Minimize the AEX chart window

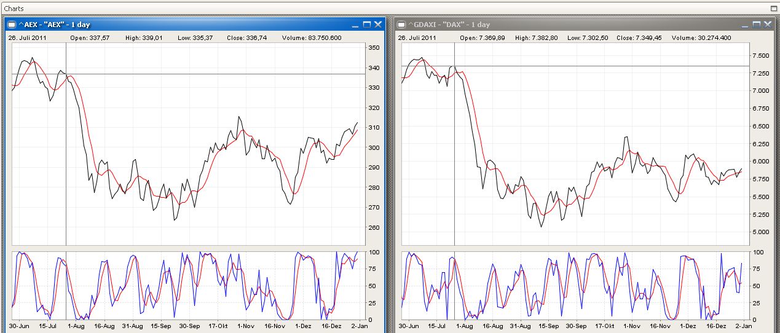pos(355,25)
